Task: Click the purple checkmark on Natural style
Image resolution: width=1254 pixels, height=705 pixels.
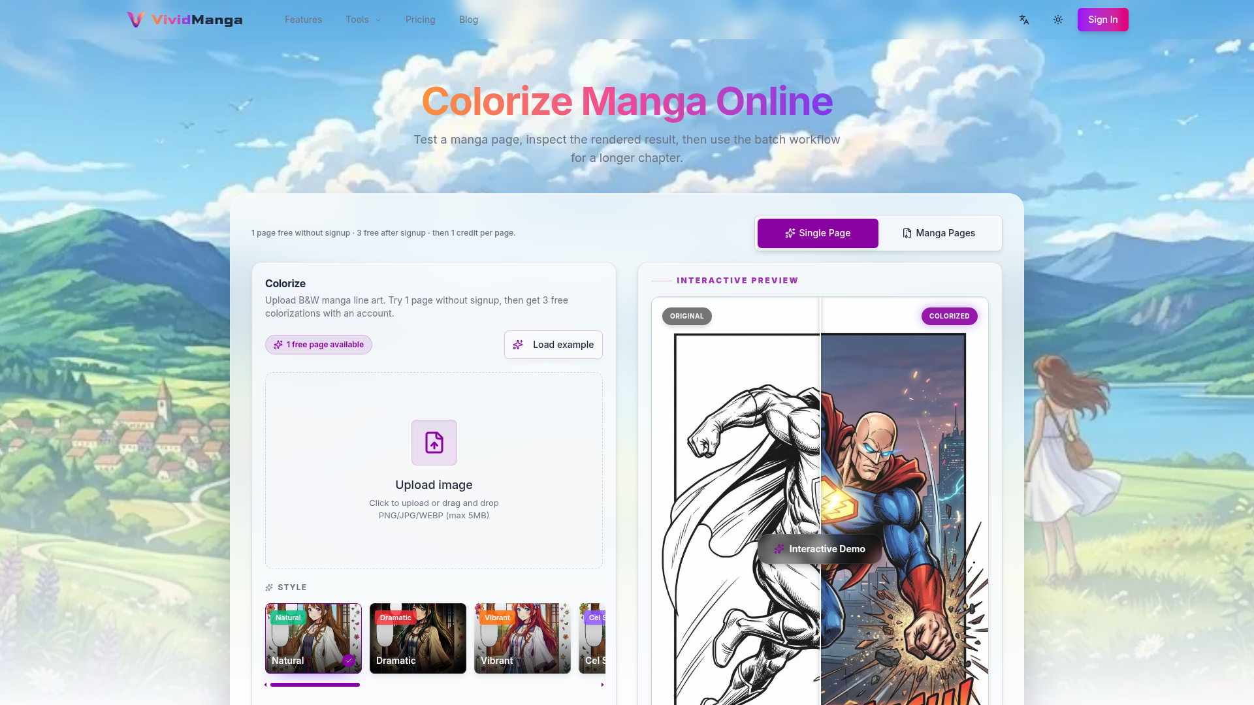Action: (349, 661)
